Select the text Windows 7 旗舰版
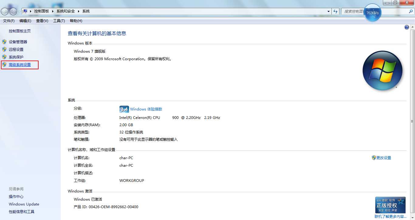 90,51
